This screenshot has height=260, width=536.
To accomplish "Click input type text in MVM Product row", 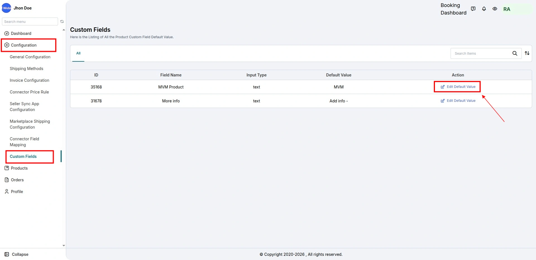I will point(257,87).
